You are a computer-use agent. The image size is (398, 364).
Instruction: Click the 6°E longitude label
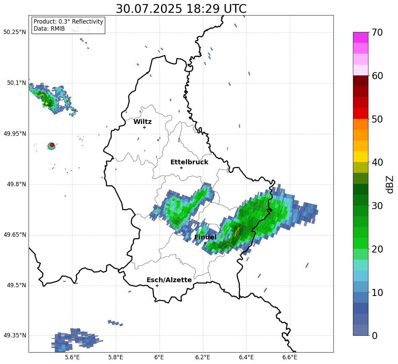click(x=159, y=357)
